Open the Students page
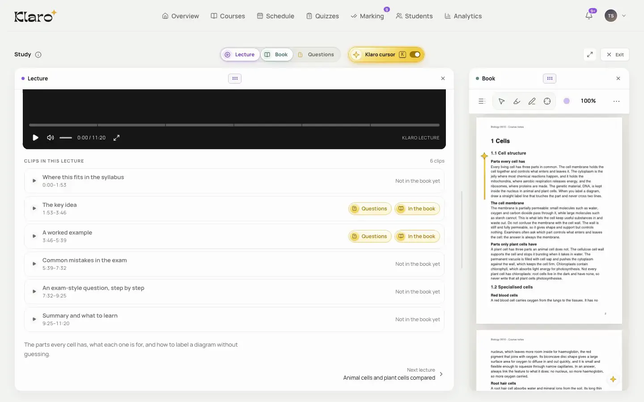 [x=414, y=16]
